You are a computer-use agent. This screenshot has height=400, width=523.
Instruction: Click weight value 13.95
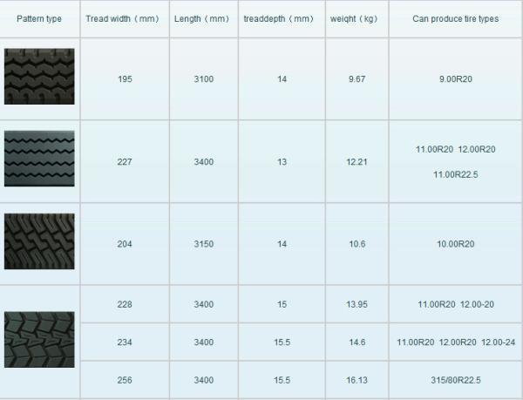(x=357, y=304)
